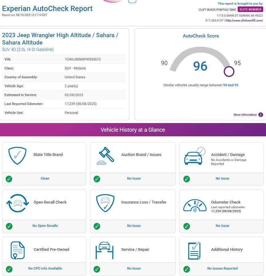Click the Insurance Loss / Transfer shield icon

pos(105,203)
